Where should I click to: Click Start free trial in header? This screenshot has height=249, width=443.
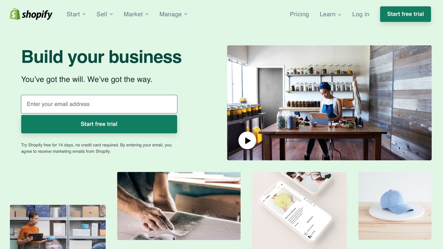click(x=405, y=14)
